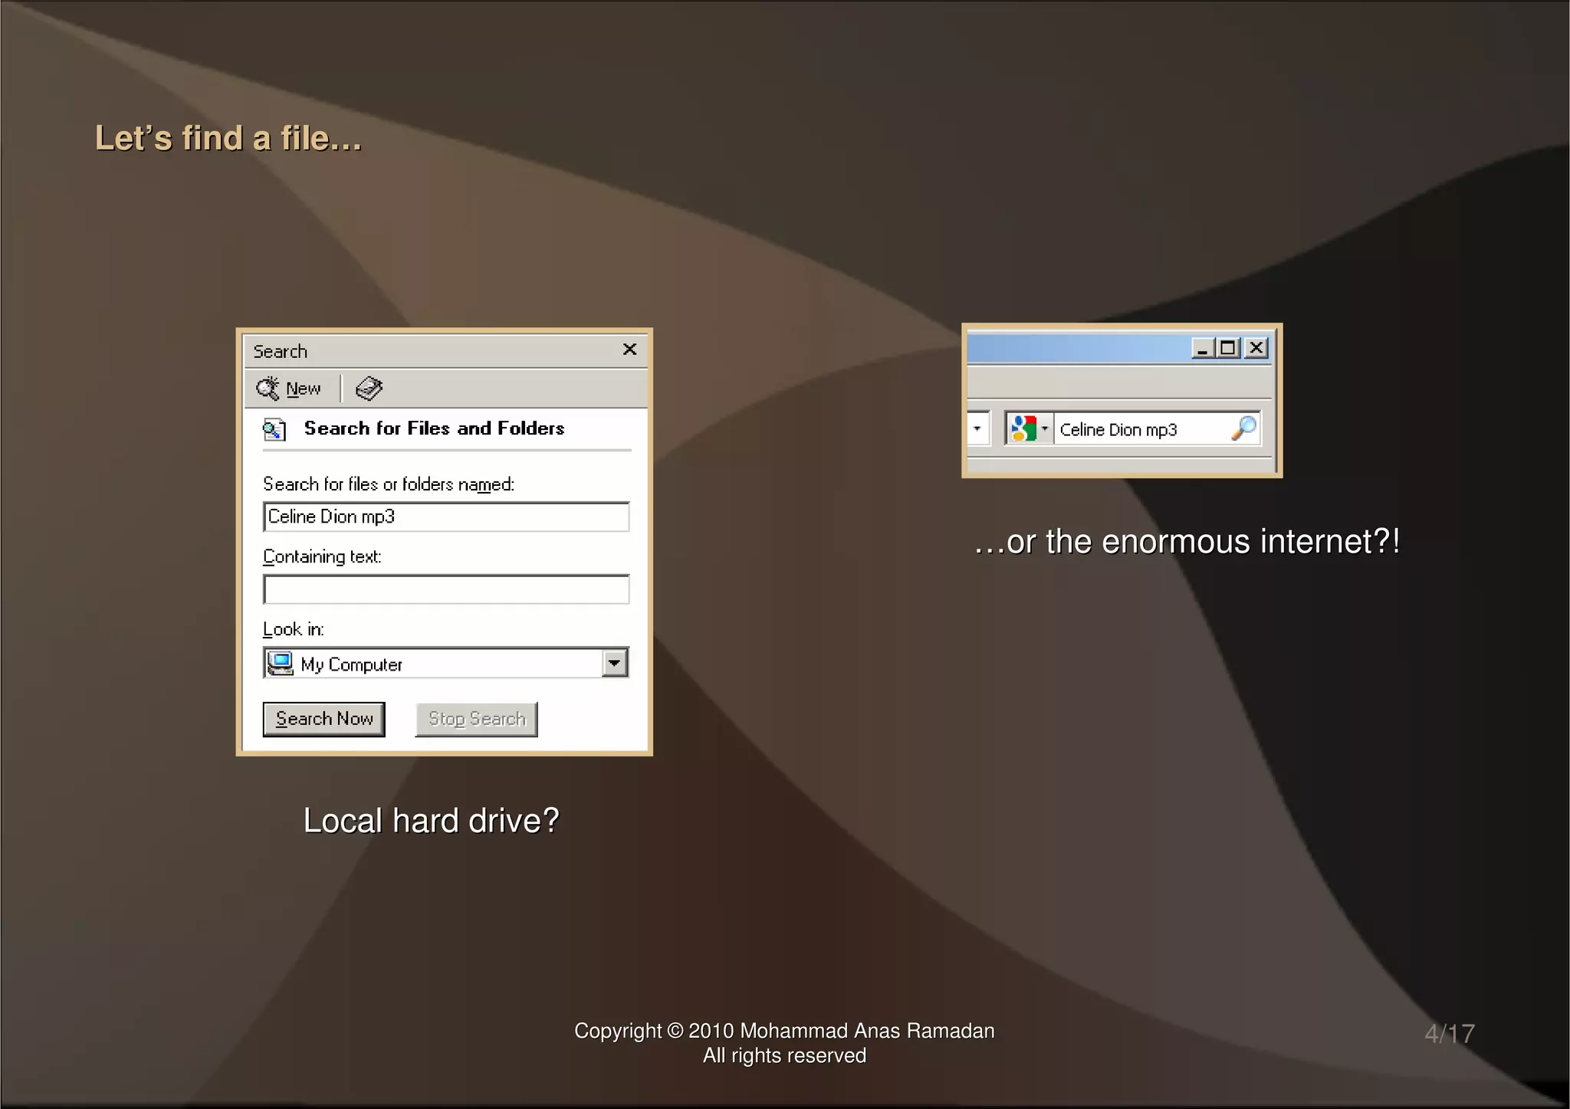Open the search engine selector arrow next to Google
Screen dimensions: 1570x1109
[1045, 428]
